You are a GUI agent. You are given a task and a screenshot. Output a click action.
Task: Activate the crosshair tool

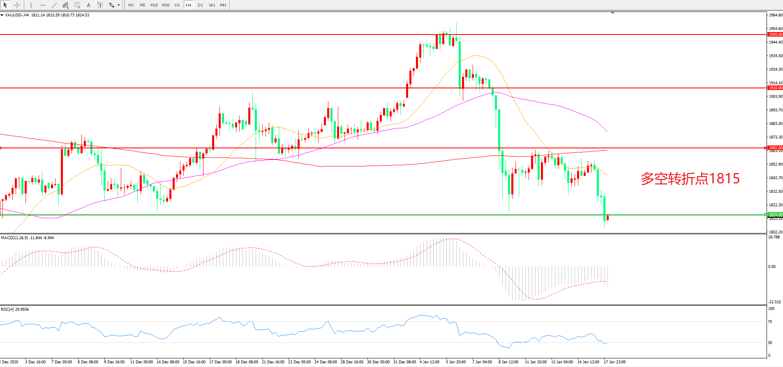[17, 5]
